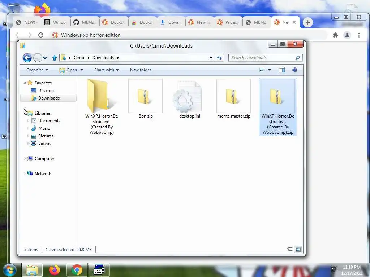Open a new browser tab

pyautogui.click(x=308, y=22)
